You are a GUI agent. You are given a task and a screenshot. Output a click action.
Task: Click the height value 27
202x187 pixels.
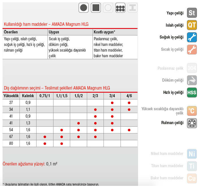tap(11, 103)
